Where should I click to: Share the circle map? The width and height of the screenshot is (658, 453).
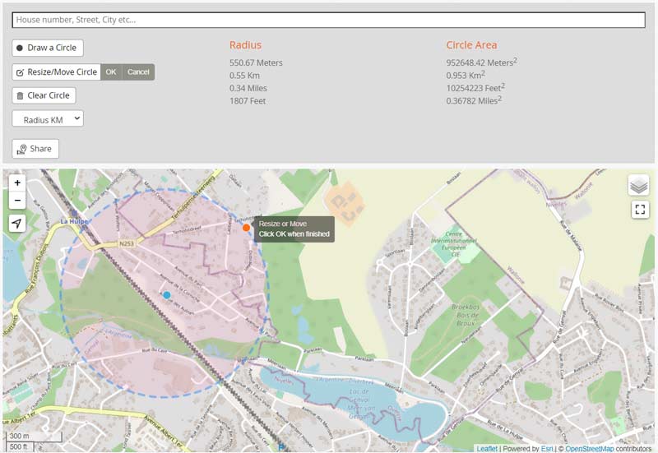[x=35, y=149]
